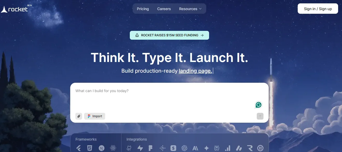342x152 pixels.
Task: Open the $15M seed funding announcement
Action: 169,35
